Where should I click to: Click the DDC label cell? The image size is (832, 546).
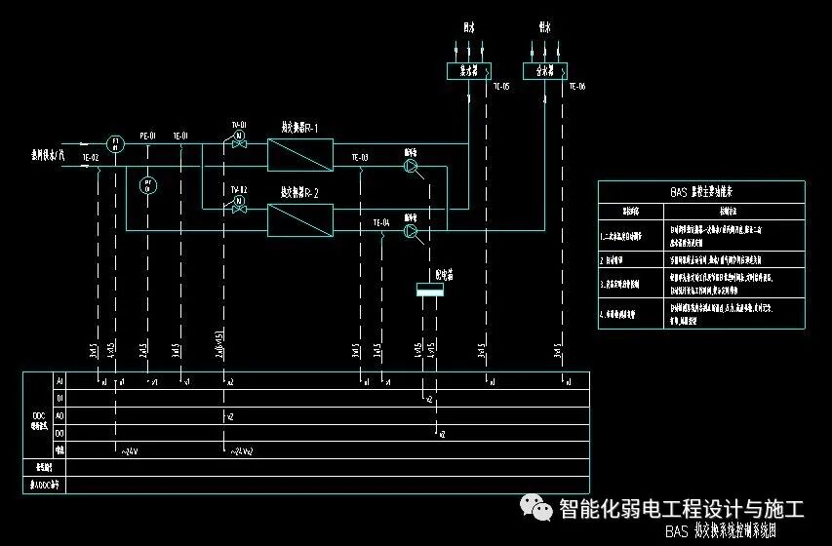pyautogui.click(x=38, y=415)
